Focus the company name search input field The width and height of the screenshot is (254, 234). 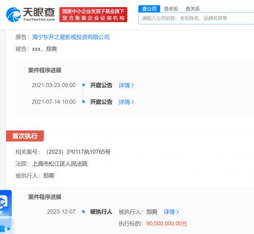196,18
